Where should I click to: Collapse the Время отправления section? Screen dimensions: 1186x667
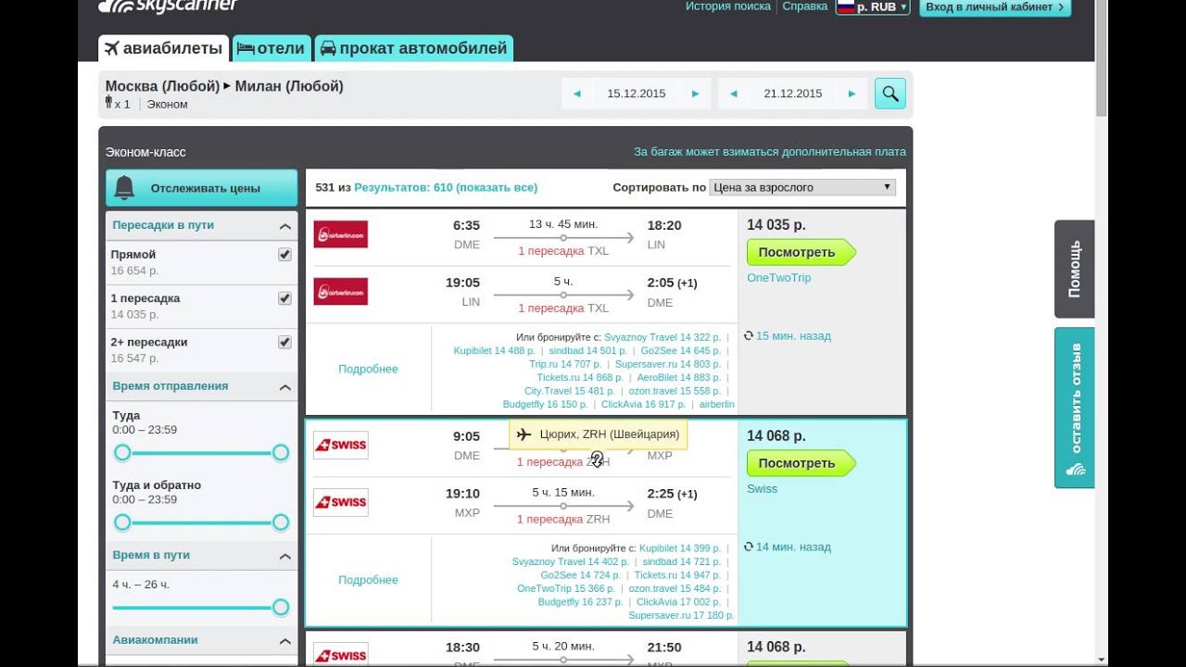click(285, 387)
